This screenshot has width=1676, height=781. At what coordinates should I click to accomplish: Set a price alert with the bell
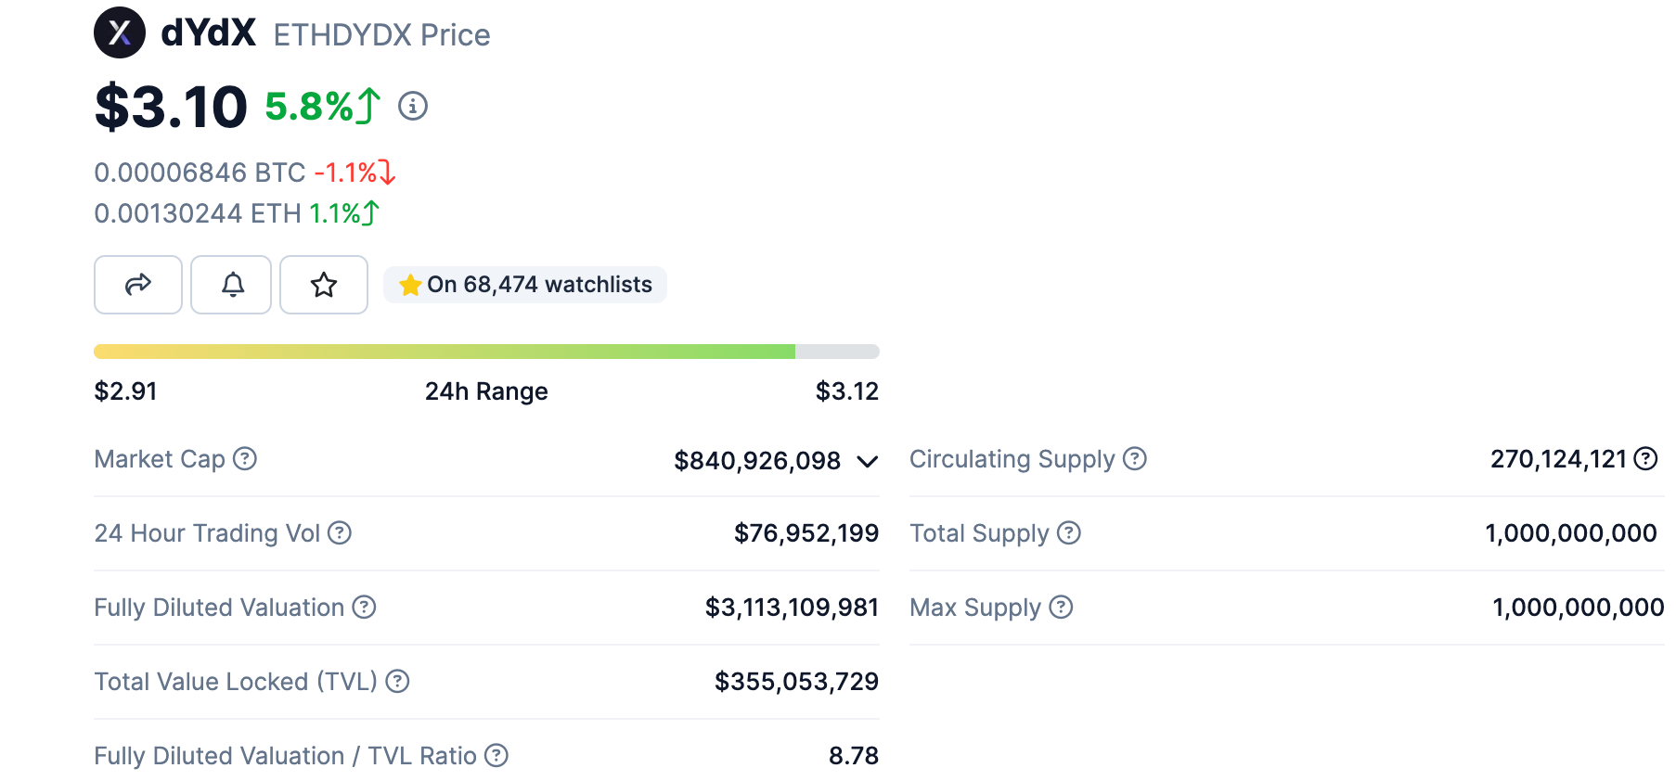[x=231, y=285]
